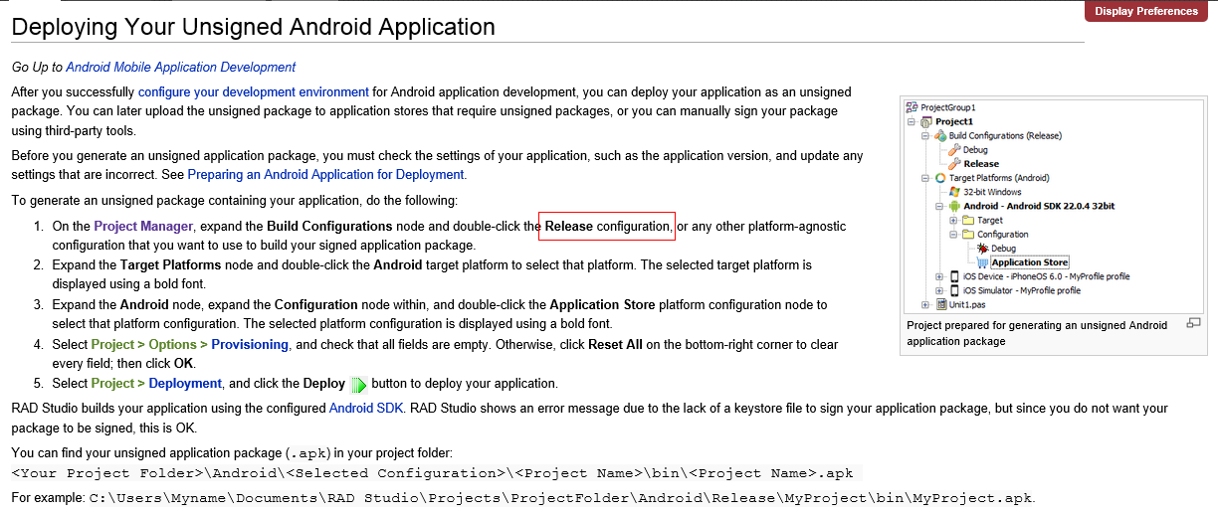
Task: Click the Application Store cart icon
Action: point(982,261)
